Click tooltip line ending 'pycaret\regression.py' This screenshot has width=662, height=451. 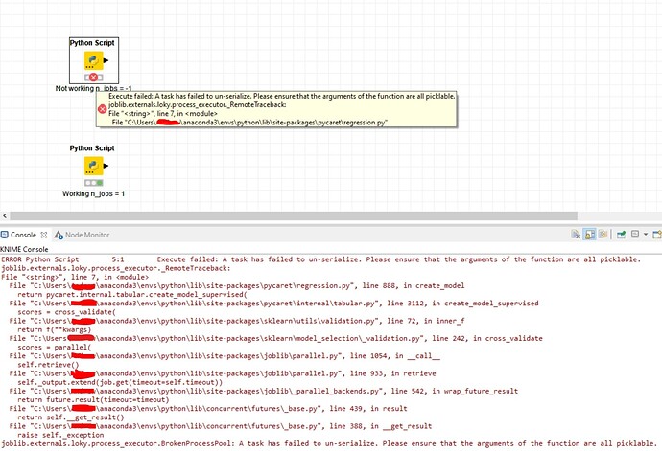(x=250, y=123)
